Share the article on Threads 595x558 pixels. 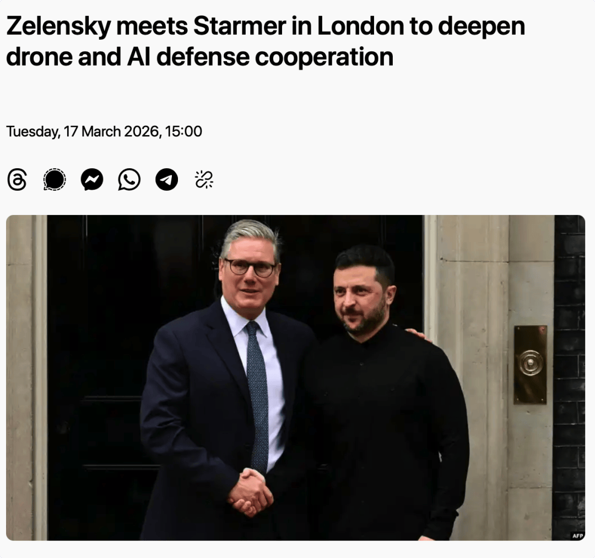tap(17, 180)
